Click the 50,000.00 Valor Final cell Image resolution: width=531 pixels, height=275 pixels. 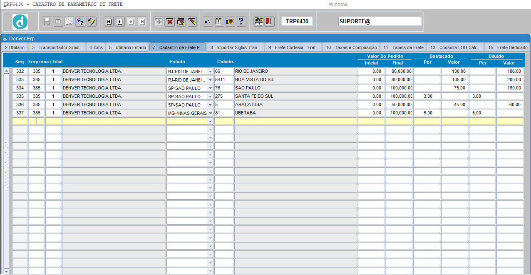coord(399,104)
